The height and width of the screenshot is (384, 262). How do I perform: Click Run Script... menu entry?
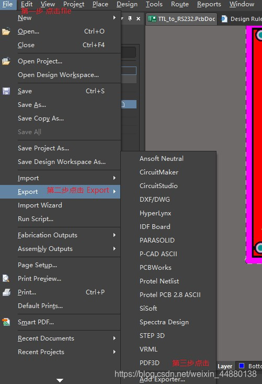60,219
